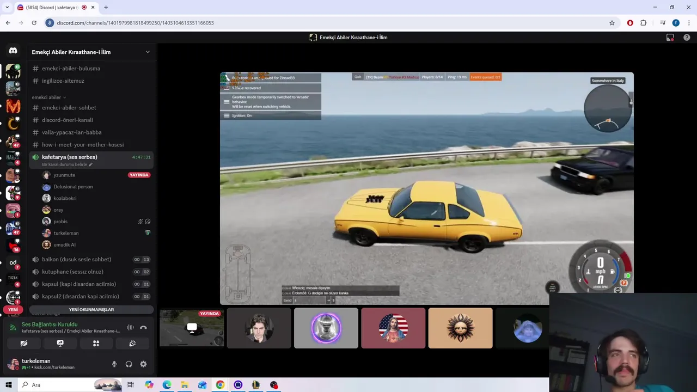Open the flaming M server icon
The image size is (697, 392).
pos(13,106)
